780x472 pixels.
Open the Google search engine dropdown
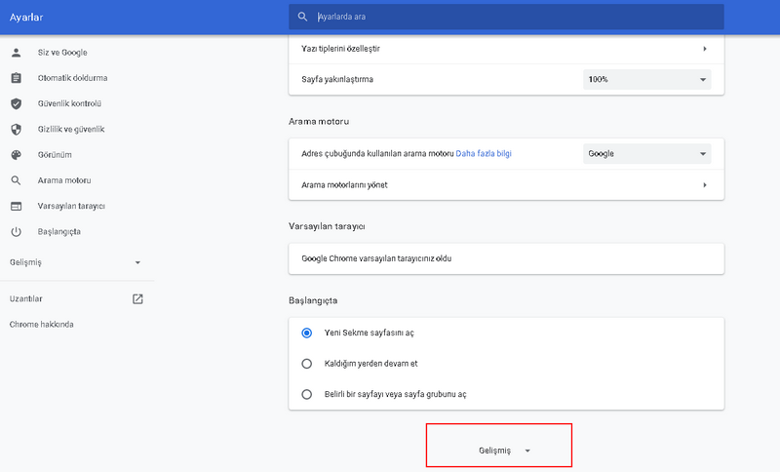pos(646,154)
